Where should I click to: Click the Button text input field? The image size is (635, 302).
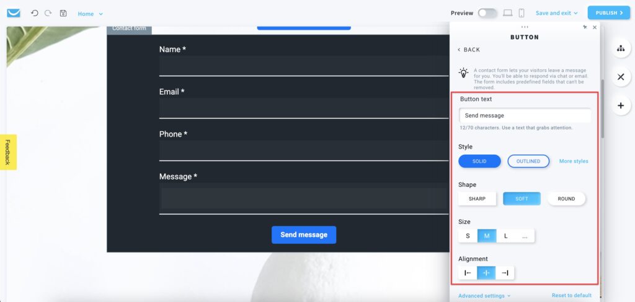[x=525, y=115]
